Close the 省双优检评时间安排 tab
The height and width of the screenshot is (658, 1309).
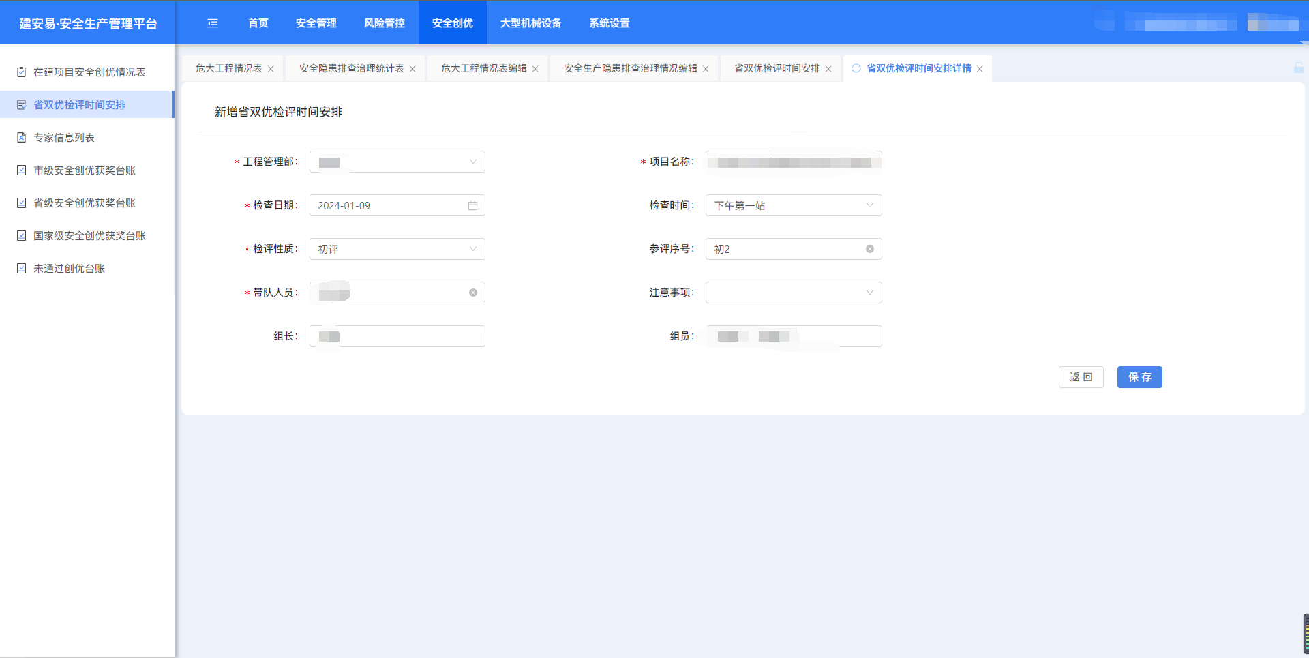(828, 70)
